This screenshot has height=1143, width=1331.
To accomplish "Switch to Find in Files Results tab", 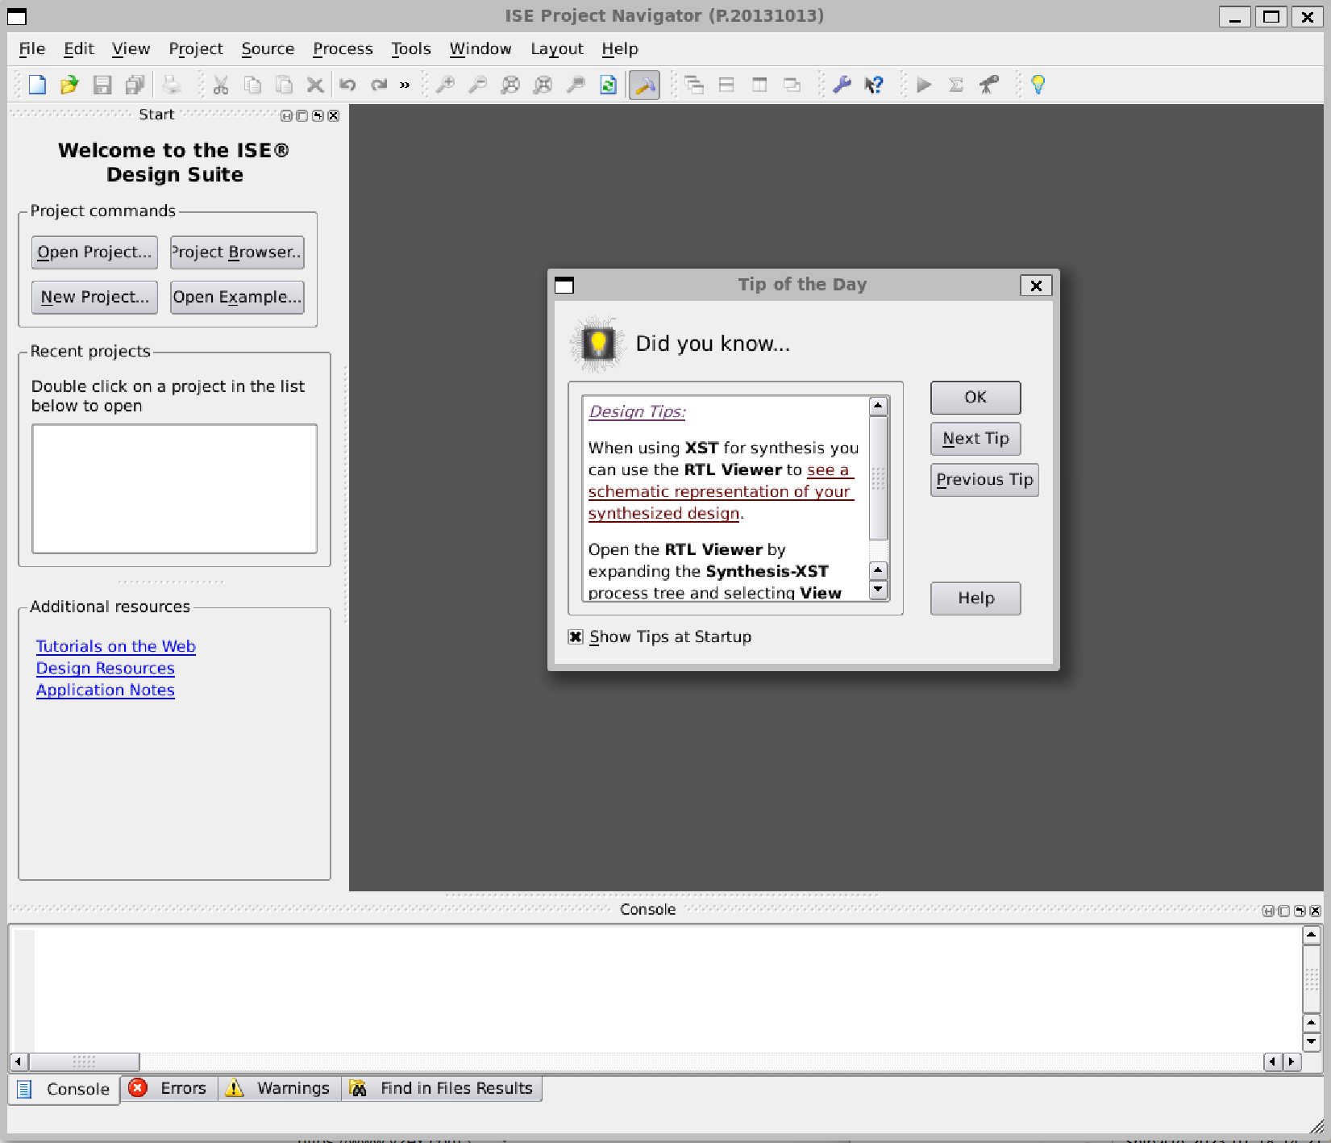I will (x=442, y=1088).
